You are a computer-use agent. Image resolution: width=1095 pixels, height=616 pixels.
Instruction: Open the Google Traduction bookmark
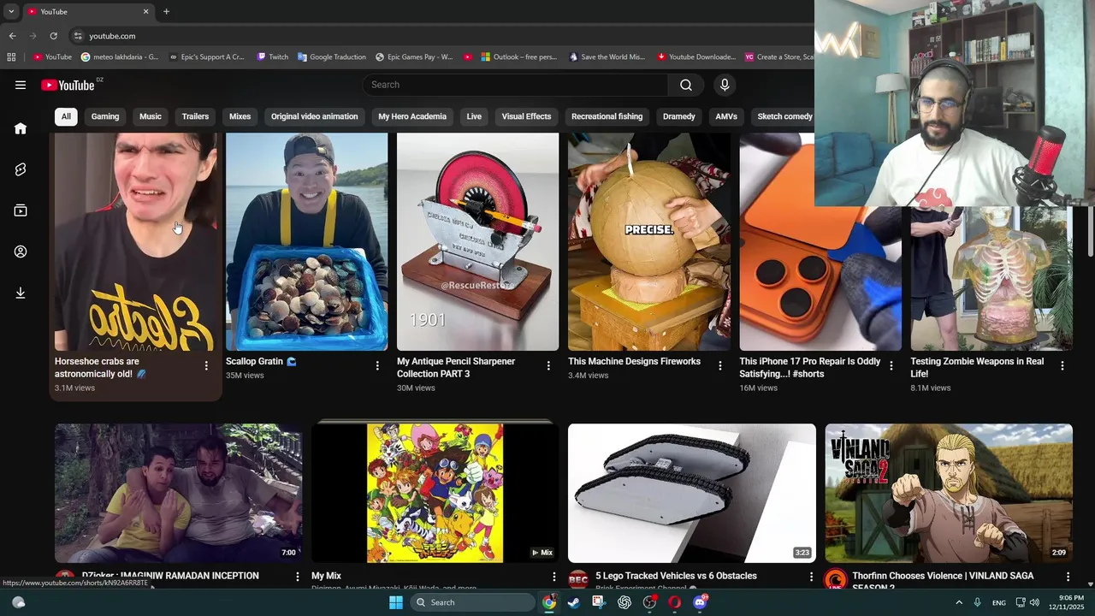[332, 57]
